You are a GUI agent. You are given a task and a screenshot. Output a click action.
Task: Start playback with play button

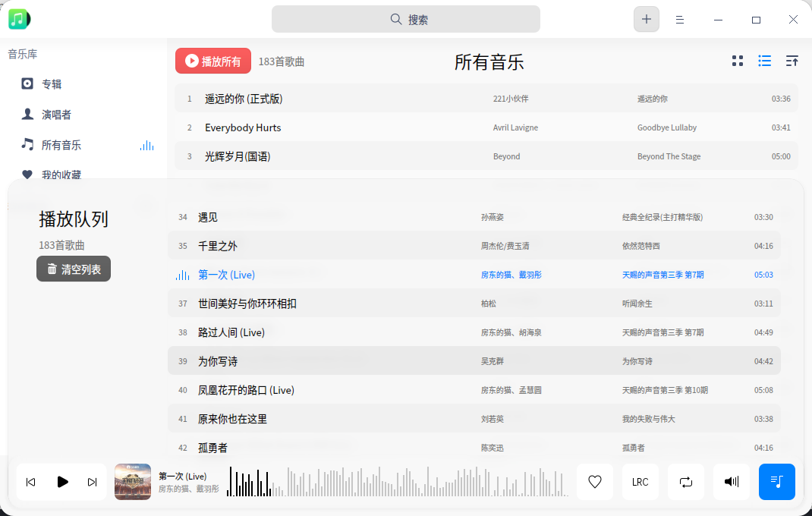click(62, 482)
